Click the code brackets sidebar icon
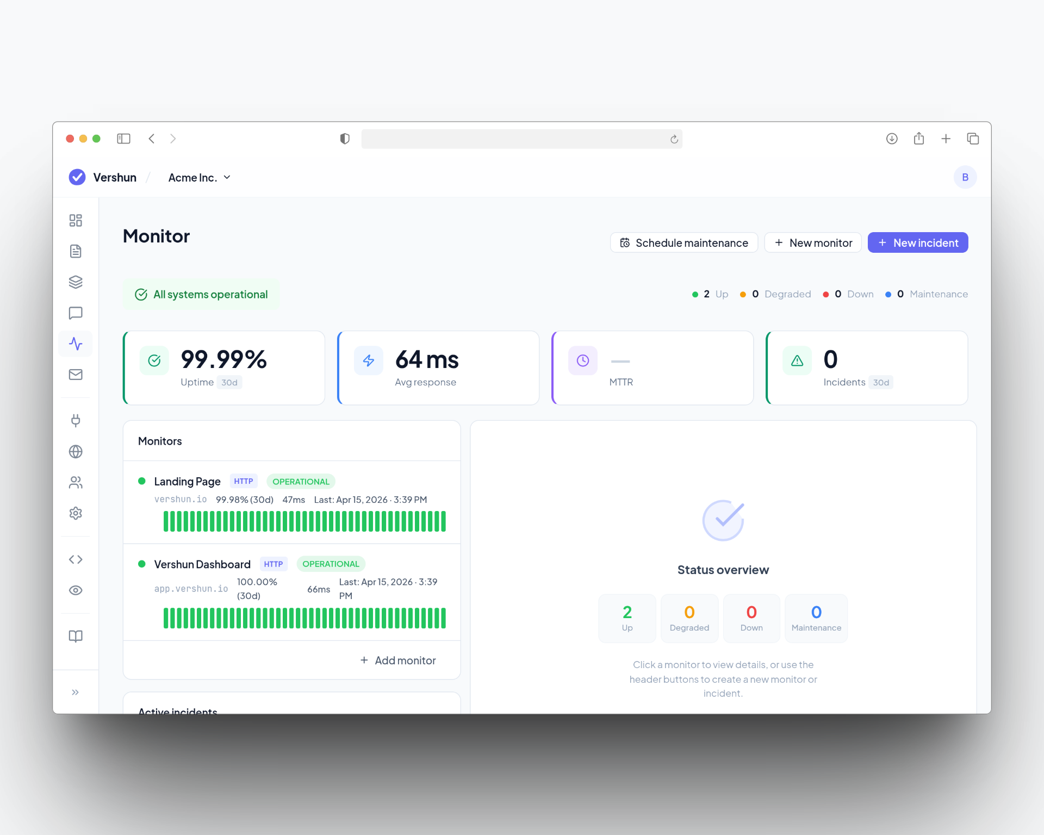The image size is (1044, 835). 76,559
